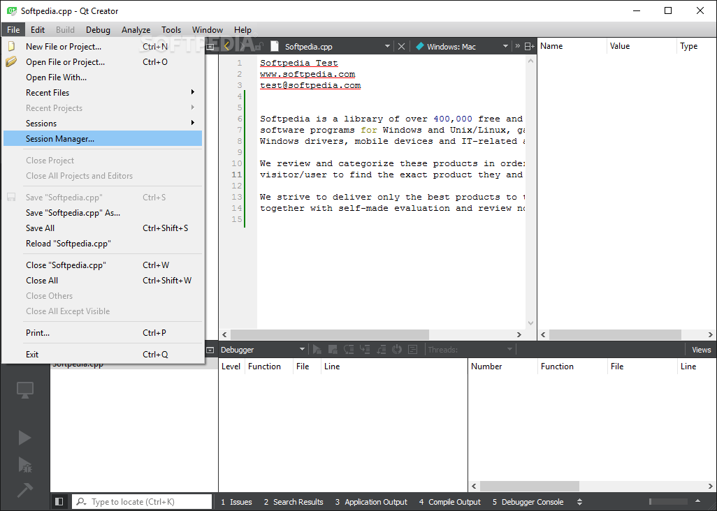Choose Print... from File menu
717x511 pixels.
click(x=103, y=333)
